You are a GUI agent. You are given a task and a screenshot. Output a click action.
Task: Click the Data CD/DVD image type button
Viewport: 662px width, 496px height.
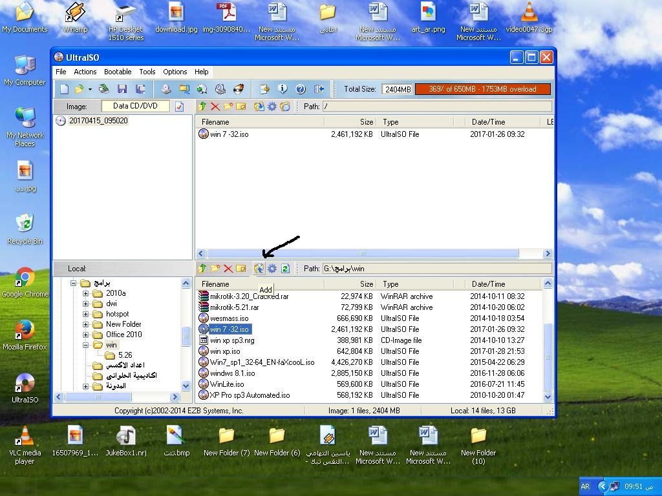(135, 107)
